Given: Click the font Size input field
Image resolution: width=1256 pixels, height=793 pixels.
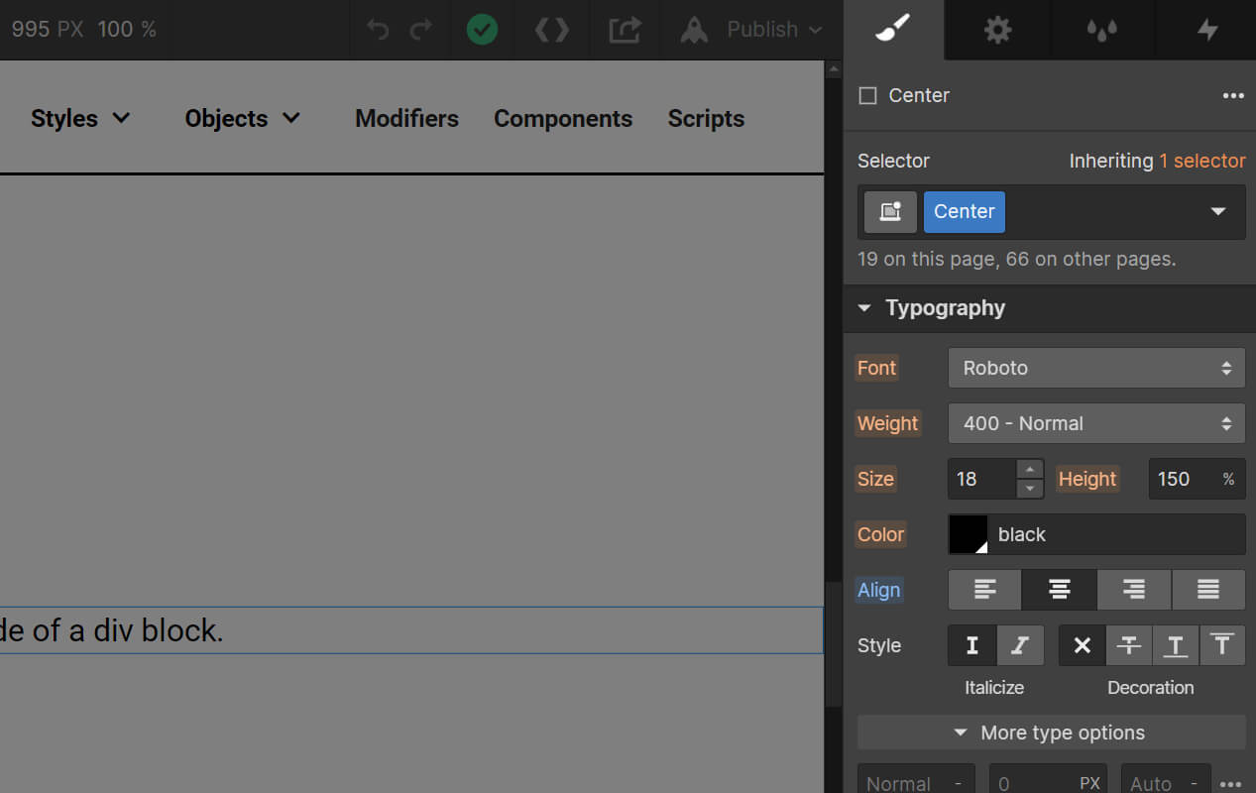Looking at the screenshot, I should pos(982,479).
